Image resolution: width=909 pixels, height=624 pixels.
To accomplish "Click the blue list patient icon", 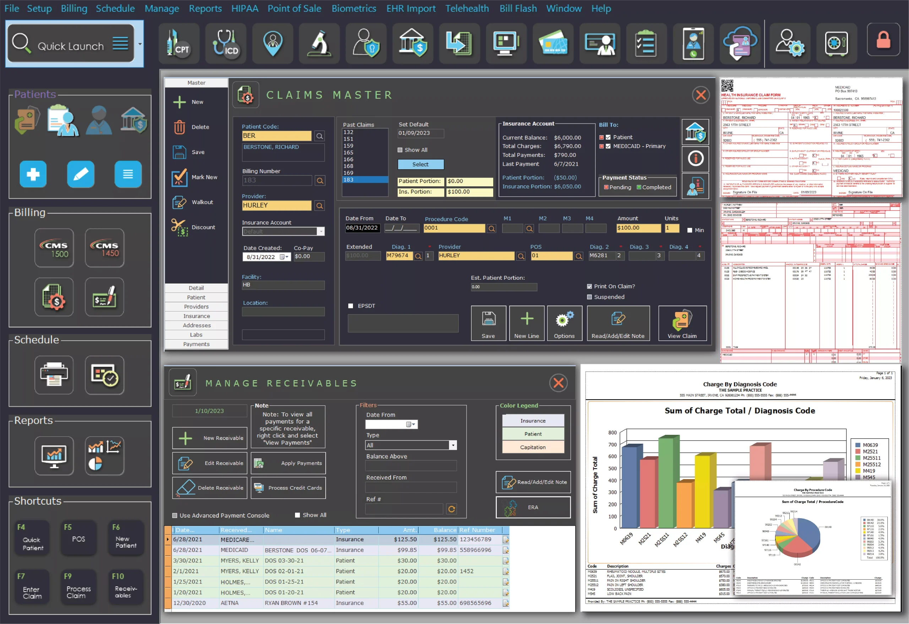I will click(x=128, y=174).
